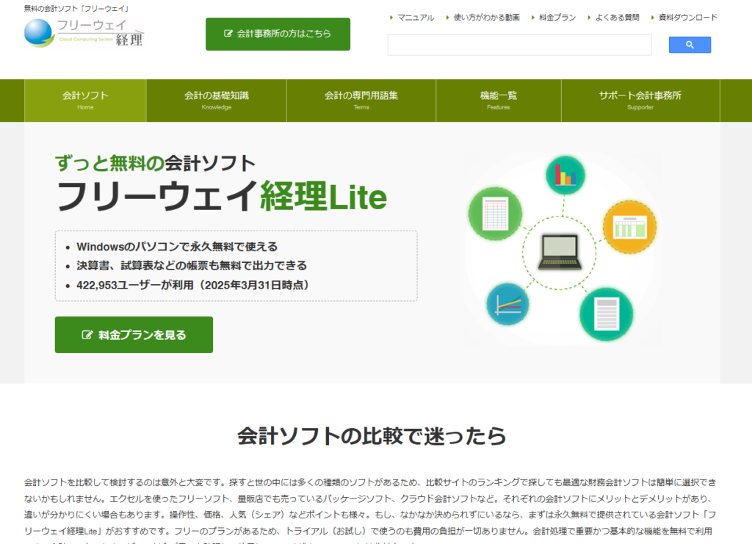Image resolution: width=752 pixels, height=544 pixels.
Task: Go to 会計の基礎知識 Knowledge menu
Action: point(217,101)
